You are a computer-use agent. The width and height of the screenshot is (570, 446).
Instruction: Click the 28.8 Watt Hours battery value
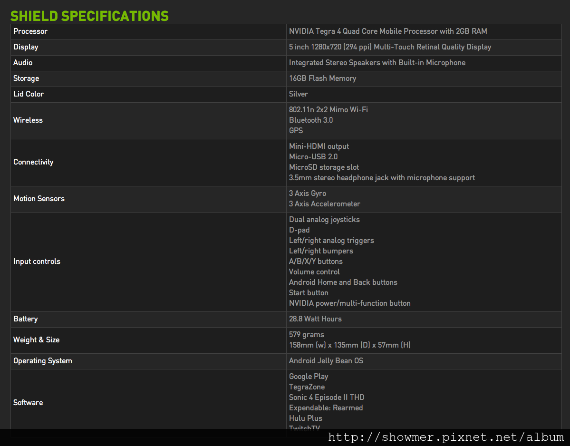315,319
